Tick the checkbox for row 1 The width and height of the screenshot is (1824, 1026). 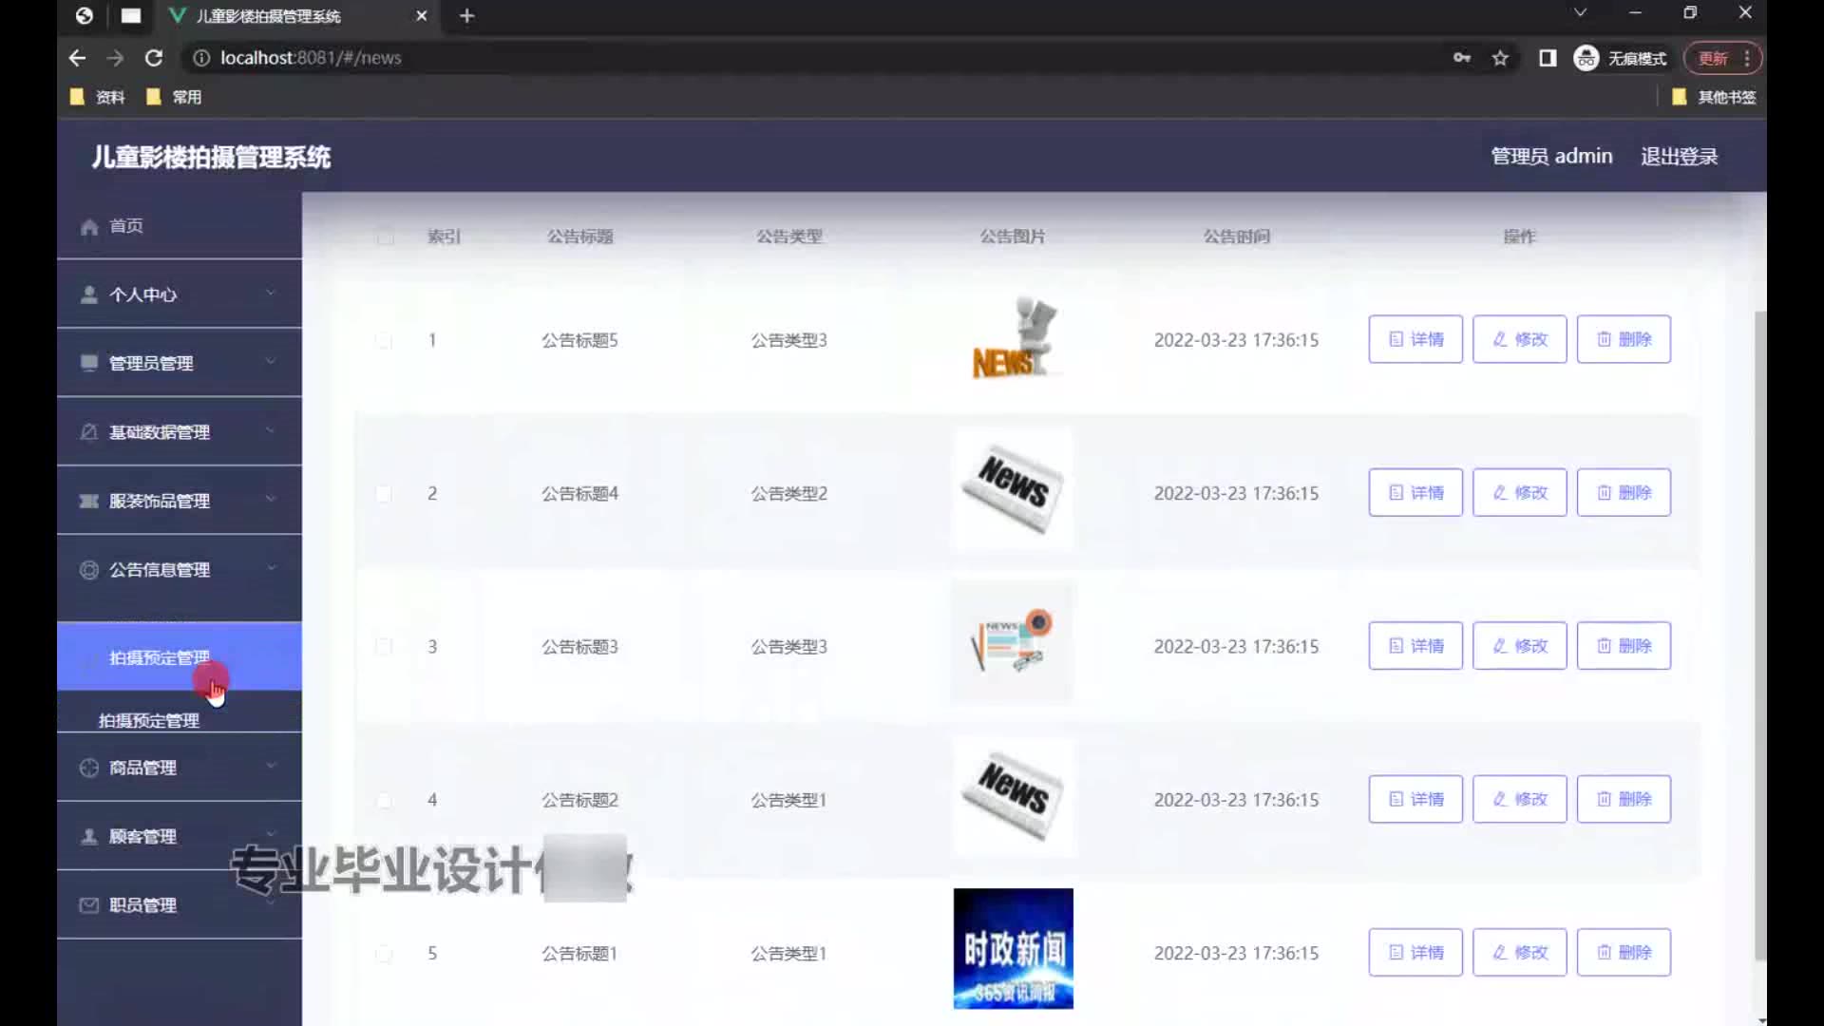pos(384,340)
